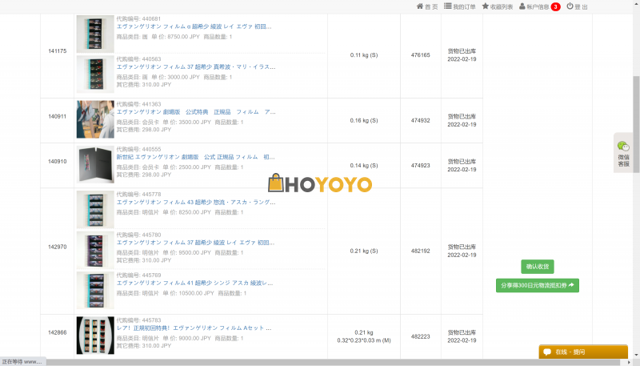Select order number 140910
Image resolution: width=640 pixels, height=366 pixels.
point(57,161)
